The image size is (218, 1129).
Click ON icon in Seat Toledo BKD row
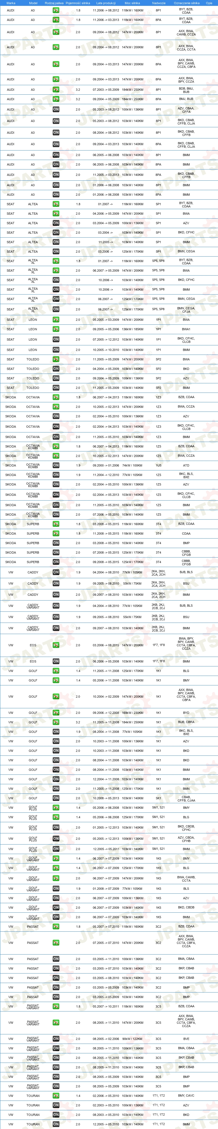coord(56,369)
